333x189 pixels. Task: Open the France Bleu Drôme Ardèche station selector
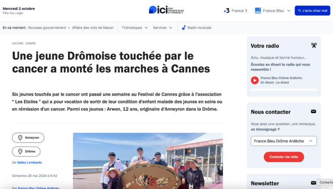point(284,141)
